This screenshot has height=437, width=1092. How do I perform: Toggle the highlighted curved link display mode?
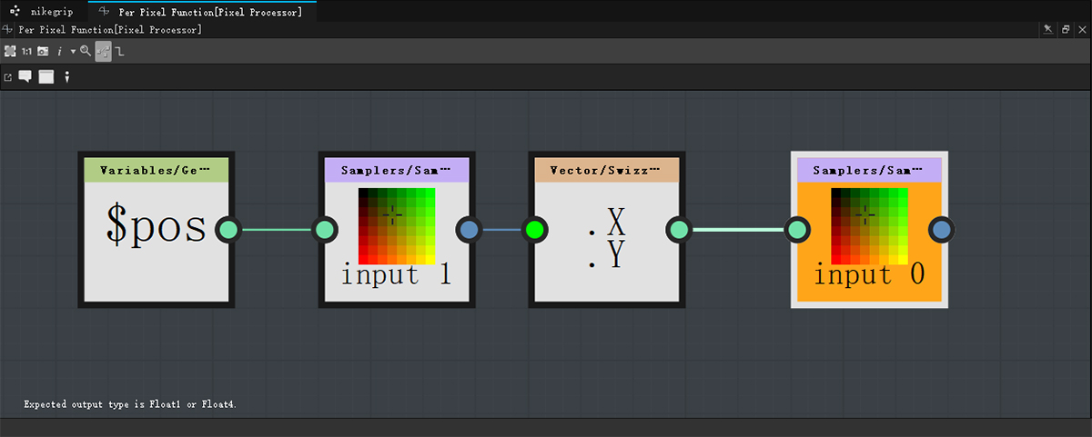click(103, 52)
